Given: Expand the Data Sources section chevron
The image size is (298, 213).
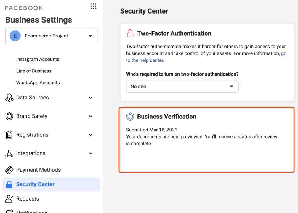Looking at the screenshot, I should tap(91, 98).
